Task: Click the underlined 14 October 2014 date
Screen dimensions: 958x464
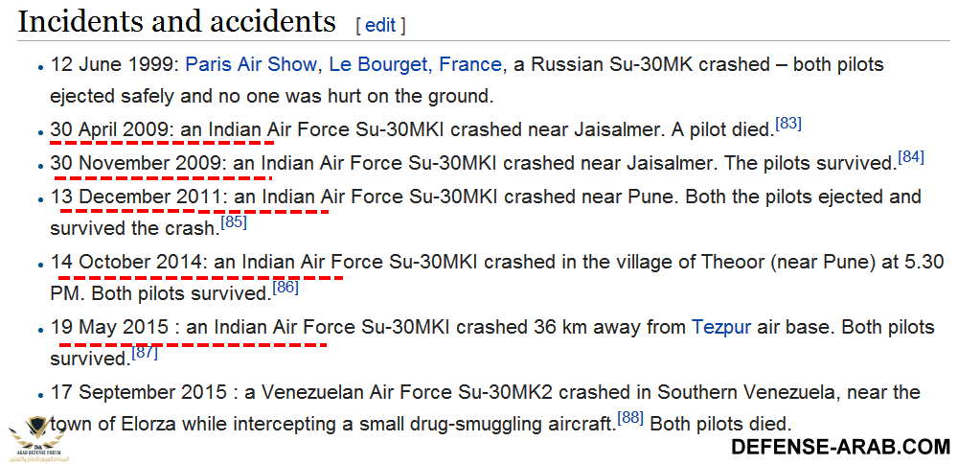Action: 127,262
